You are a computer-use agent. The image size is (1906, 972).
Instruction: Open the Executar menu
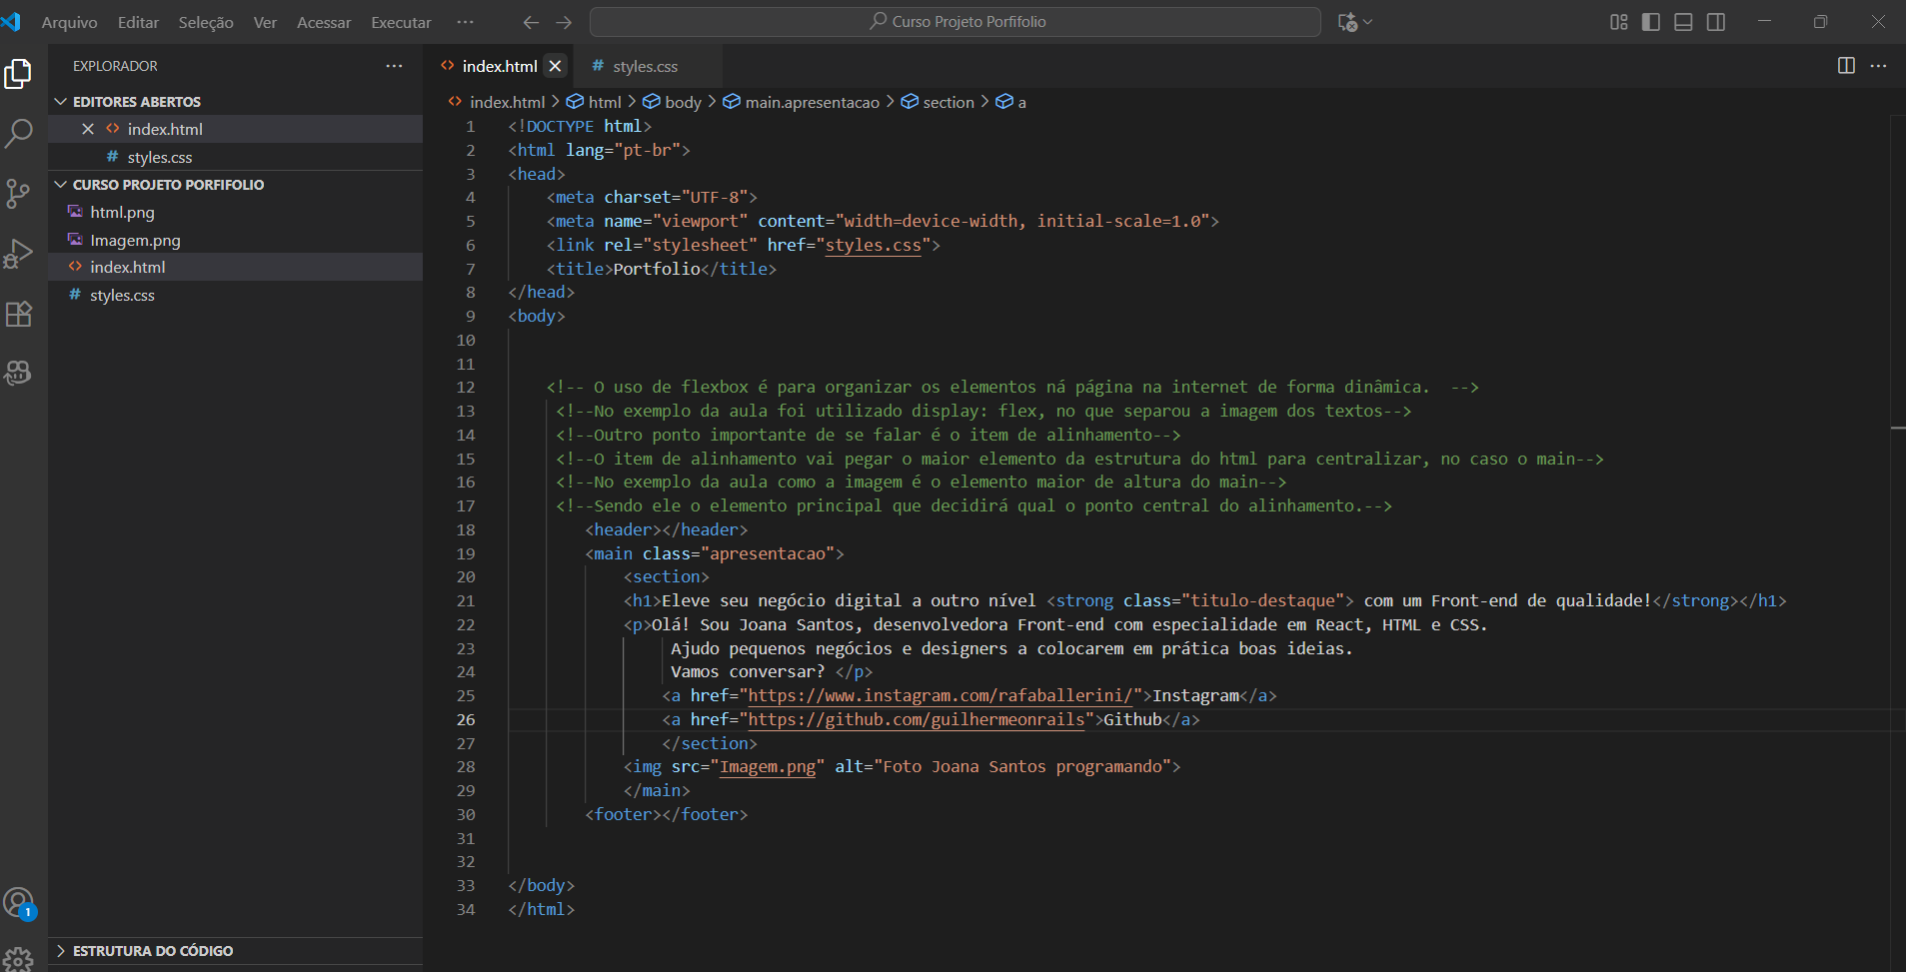[x=401, y=22]
